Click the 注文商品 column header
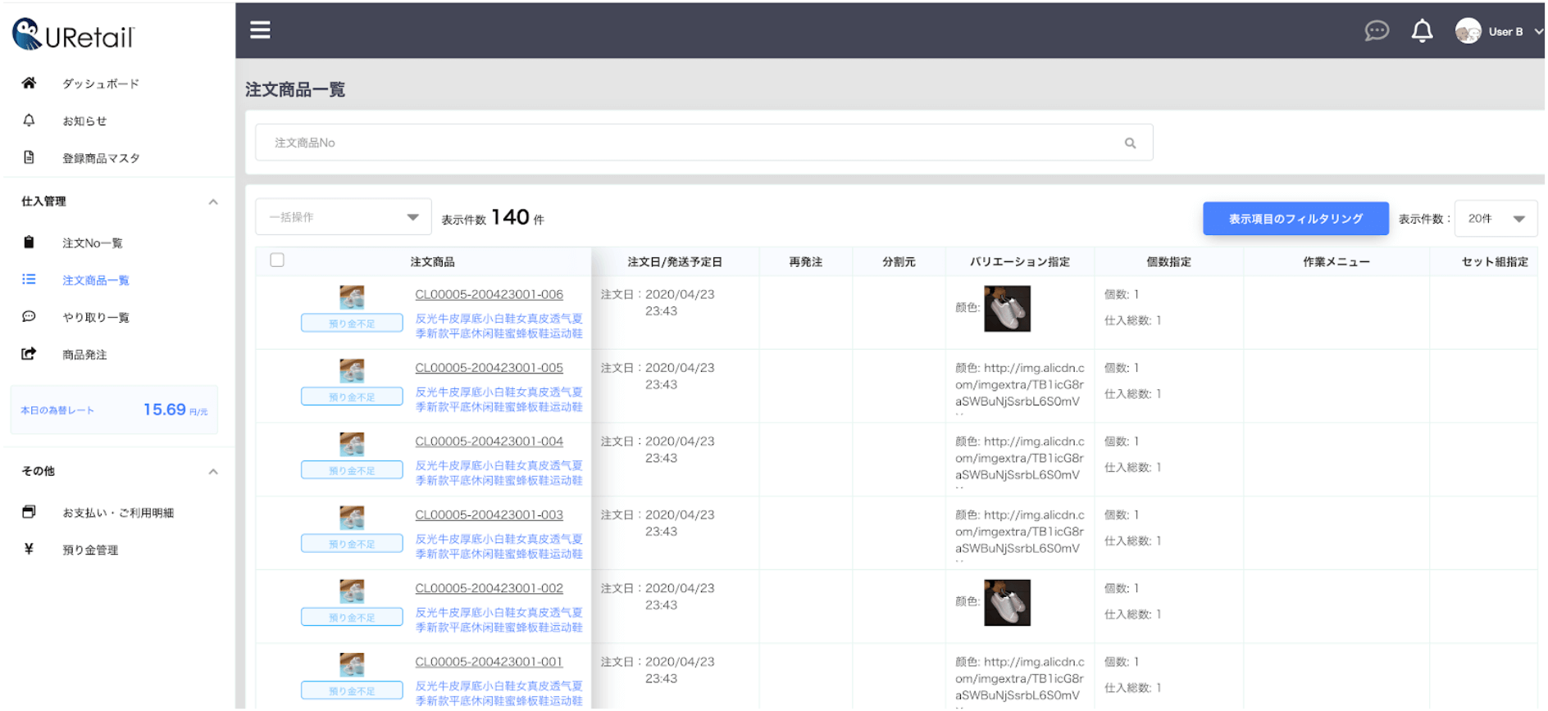The width and height of the screenshot is (1548, 711). point(432,262)
